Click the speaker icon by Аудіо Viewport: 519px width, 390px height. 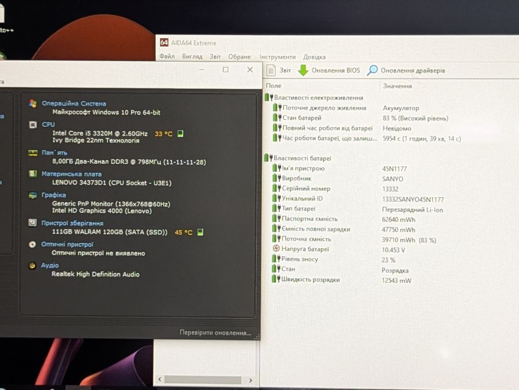click(x=32, y=266)
